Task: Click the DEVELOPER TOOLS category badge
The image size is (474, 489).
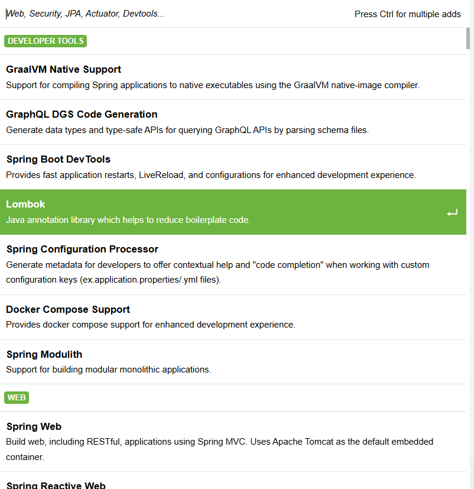Action: (x=46, y=41)
